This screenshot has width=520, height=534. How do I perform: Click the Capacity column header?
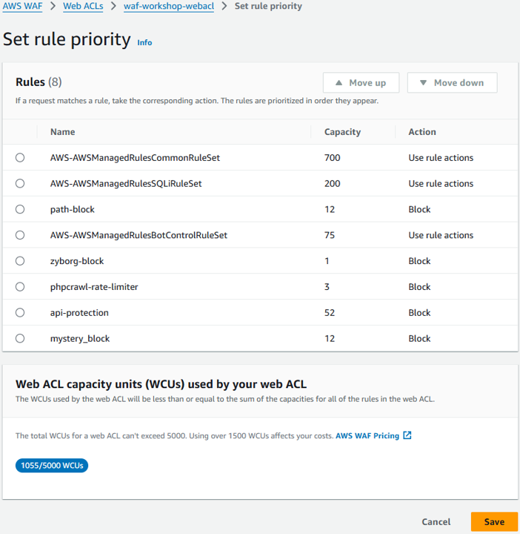pyautogui.click(x=342, y=132)
